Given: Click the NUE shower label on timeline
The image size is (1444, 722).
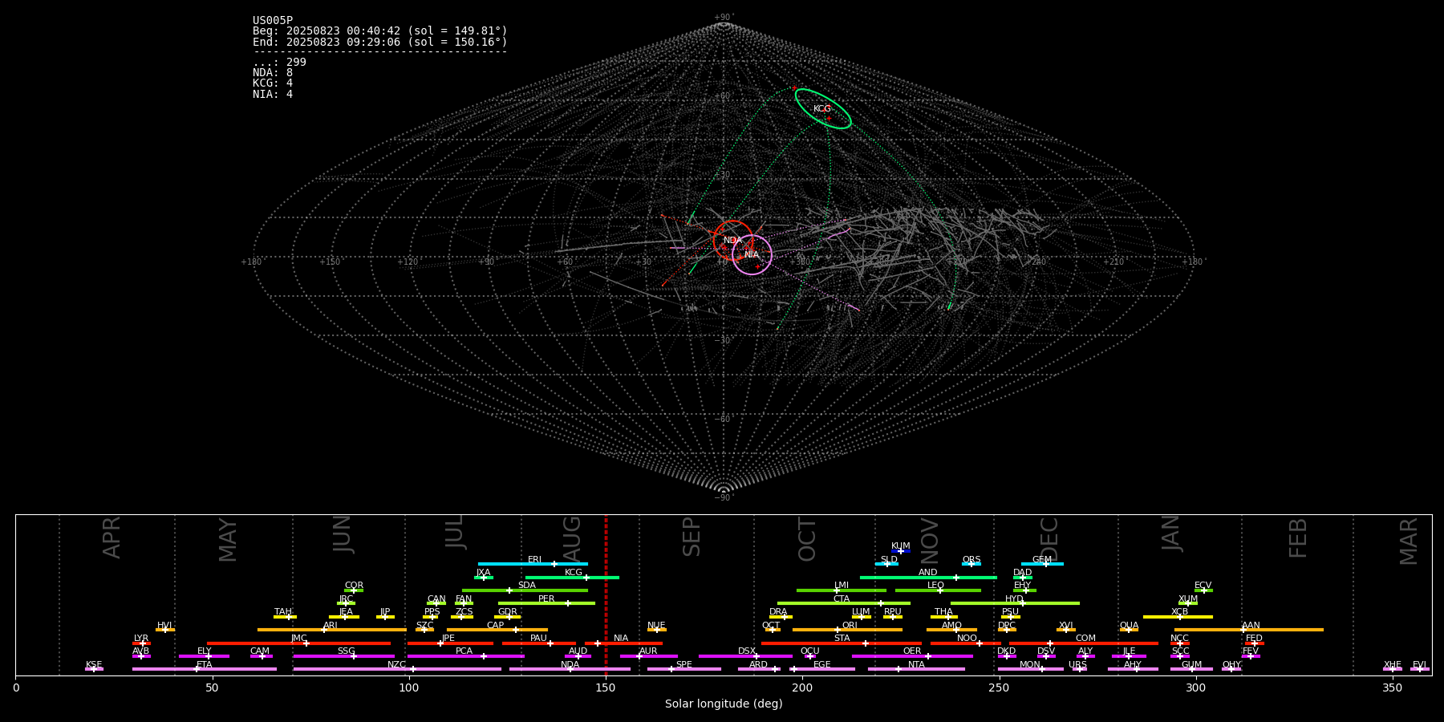Looking at the screenshot, I should (x=656, y=626).
